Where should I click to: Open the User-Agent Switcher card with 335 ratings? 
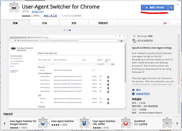(70, 123)
